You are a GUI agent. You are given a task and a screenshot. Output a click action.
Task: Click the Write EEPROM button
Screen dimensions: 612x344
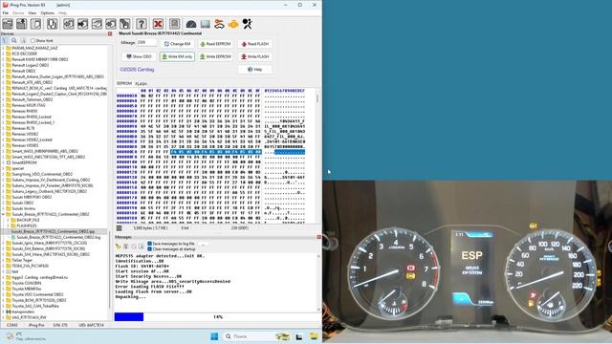(x=215, y=56)
